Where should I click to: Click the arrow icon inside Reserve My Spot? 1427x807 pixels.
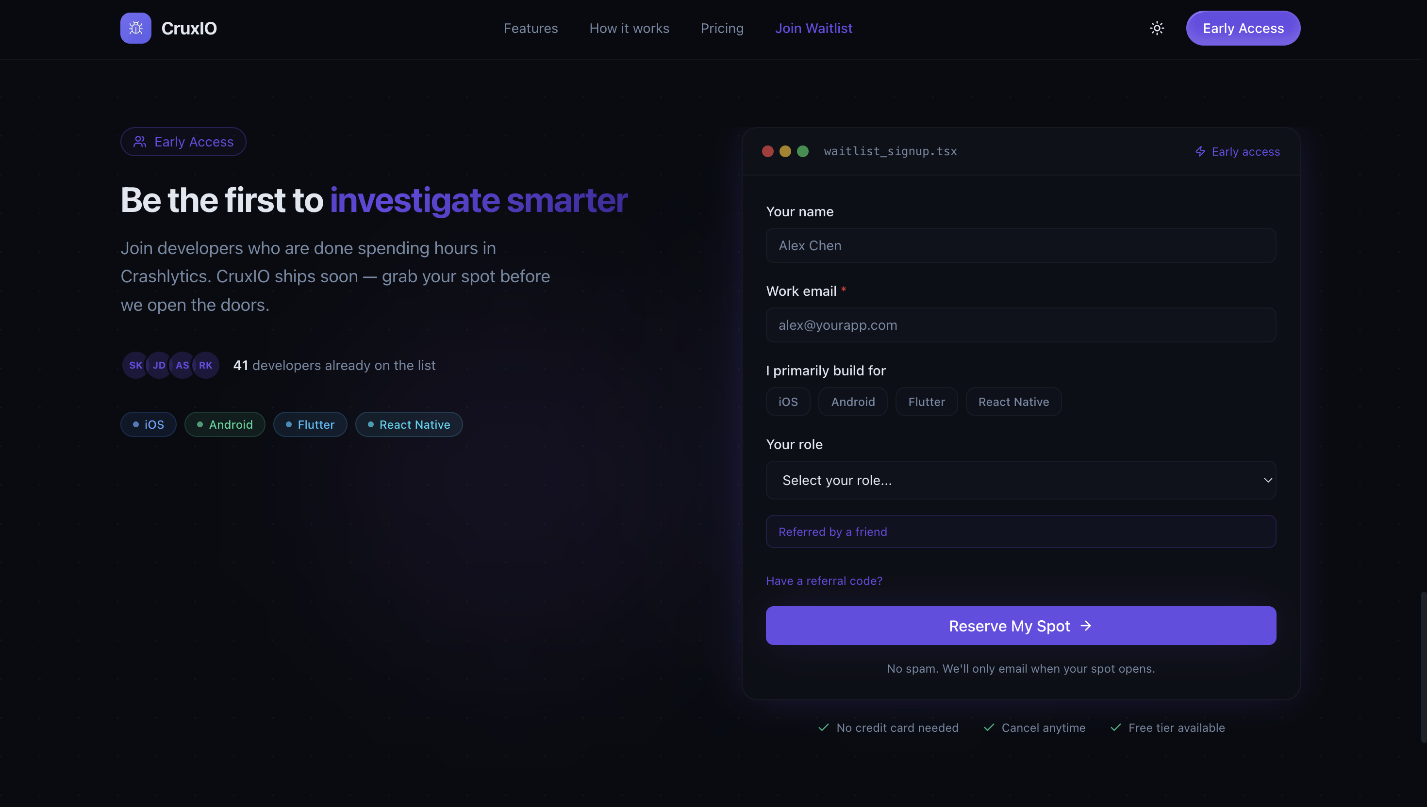(x=1085, y=626)
